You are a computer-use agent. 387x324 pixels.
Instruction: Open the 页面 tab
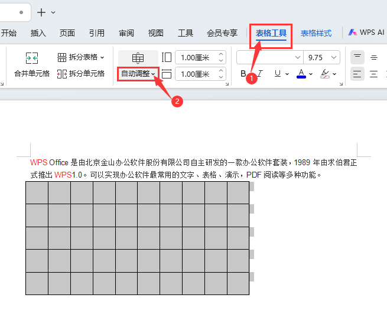[x=67, y=33]
